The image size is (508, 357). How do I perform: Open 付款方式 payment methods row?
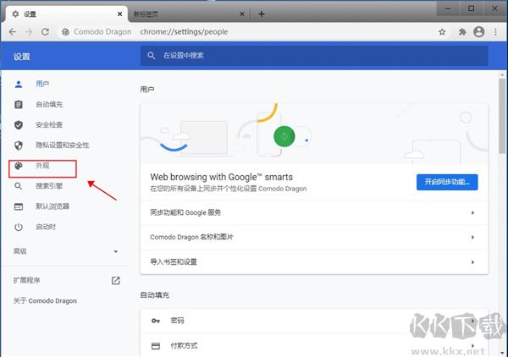tap(314, 345)
